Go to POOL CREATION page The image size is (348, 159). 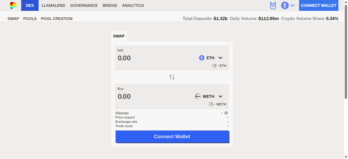click(x=57, y=19)
